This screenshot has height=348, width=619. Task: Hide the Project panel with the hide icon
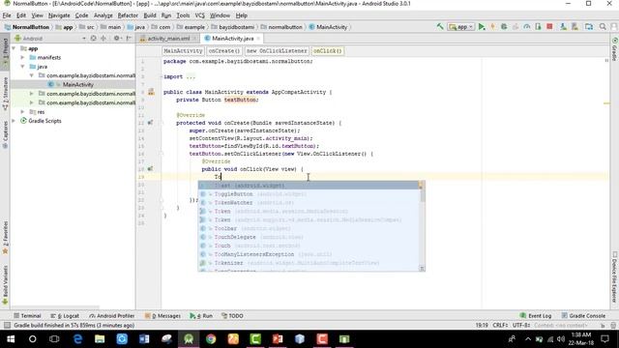point(129,39)
